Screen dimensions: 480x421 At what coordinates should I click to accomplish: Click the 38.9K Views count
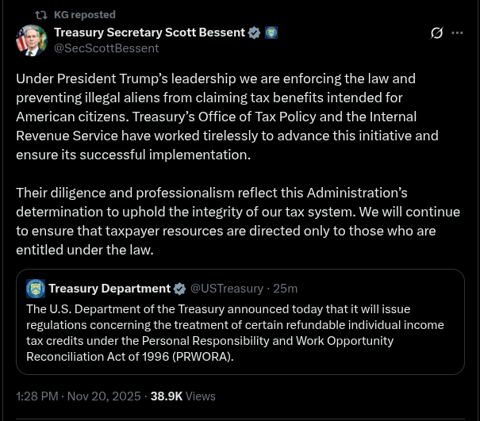click(182, 396)
